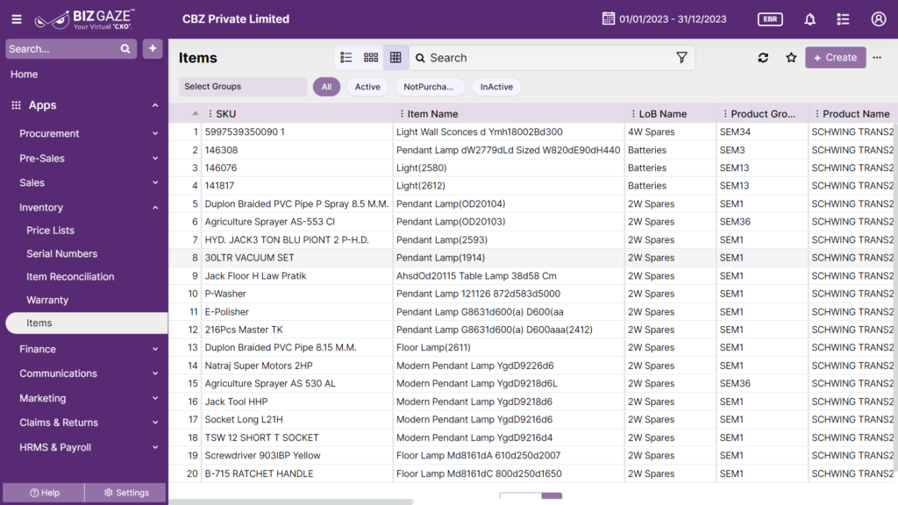The image size is (898, 505).
Task: Click the EBR icon in header
Action: (x=770, y=19)
